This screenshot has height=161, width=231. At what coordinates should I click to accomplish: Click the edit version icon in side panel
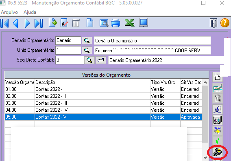coord(218,88)
